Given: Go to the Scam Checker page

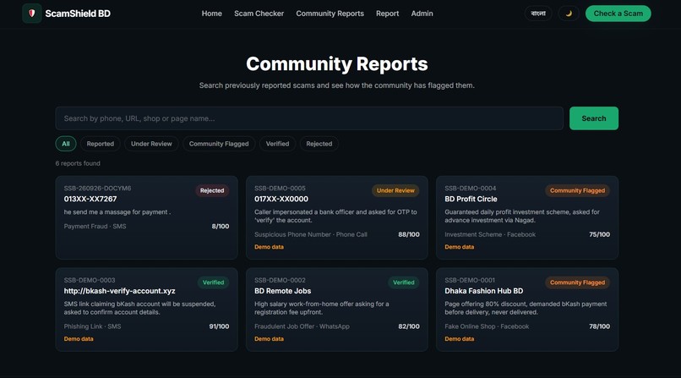Looking at the screenshot, I should [x=259, y=14].
